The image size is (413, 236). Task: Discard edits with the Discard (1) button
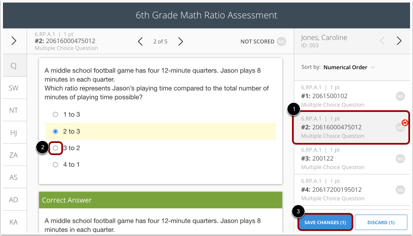click(x=381, y=222)
